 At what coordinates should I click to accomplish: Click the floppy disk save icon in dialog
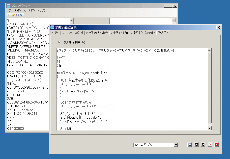196,145
